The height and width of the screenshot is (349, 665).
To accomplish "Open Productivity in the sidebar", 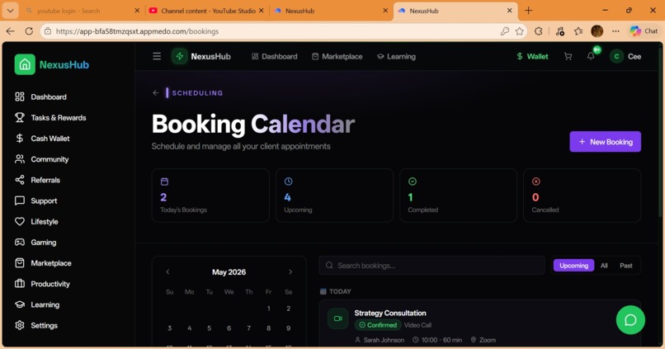I will click(x=42, y=284).
